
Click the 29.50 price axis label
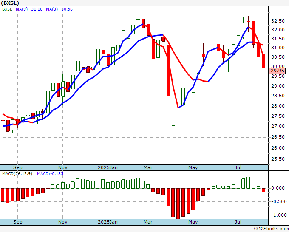pyautogui.click(x=278, y=76)
